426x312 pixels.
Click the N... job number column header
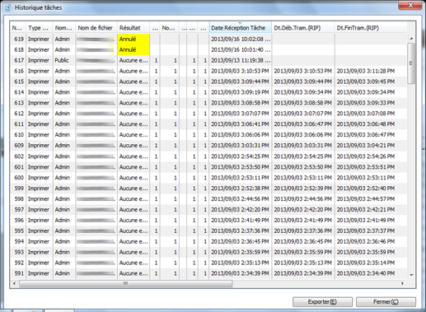[18, 28]
